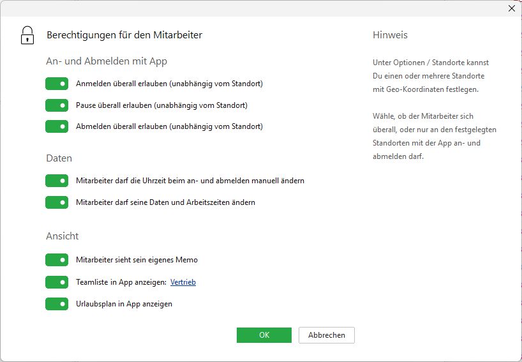The height and width of the screenshot is (362, 522).
Task: Toggle manual Uhrzeit ändern permission switch
Action: click(57, 181)
